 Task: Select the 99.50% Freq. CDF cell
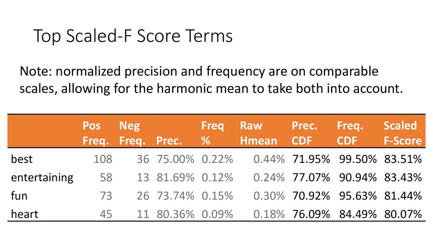click(357, 159)
